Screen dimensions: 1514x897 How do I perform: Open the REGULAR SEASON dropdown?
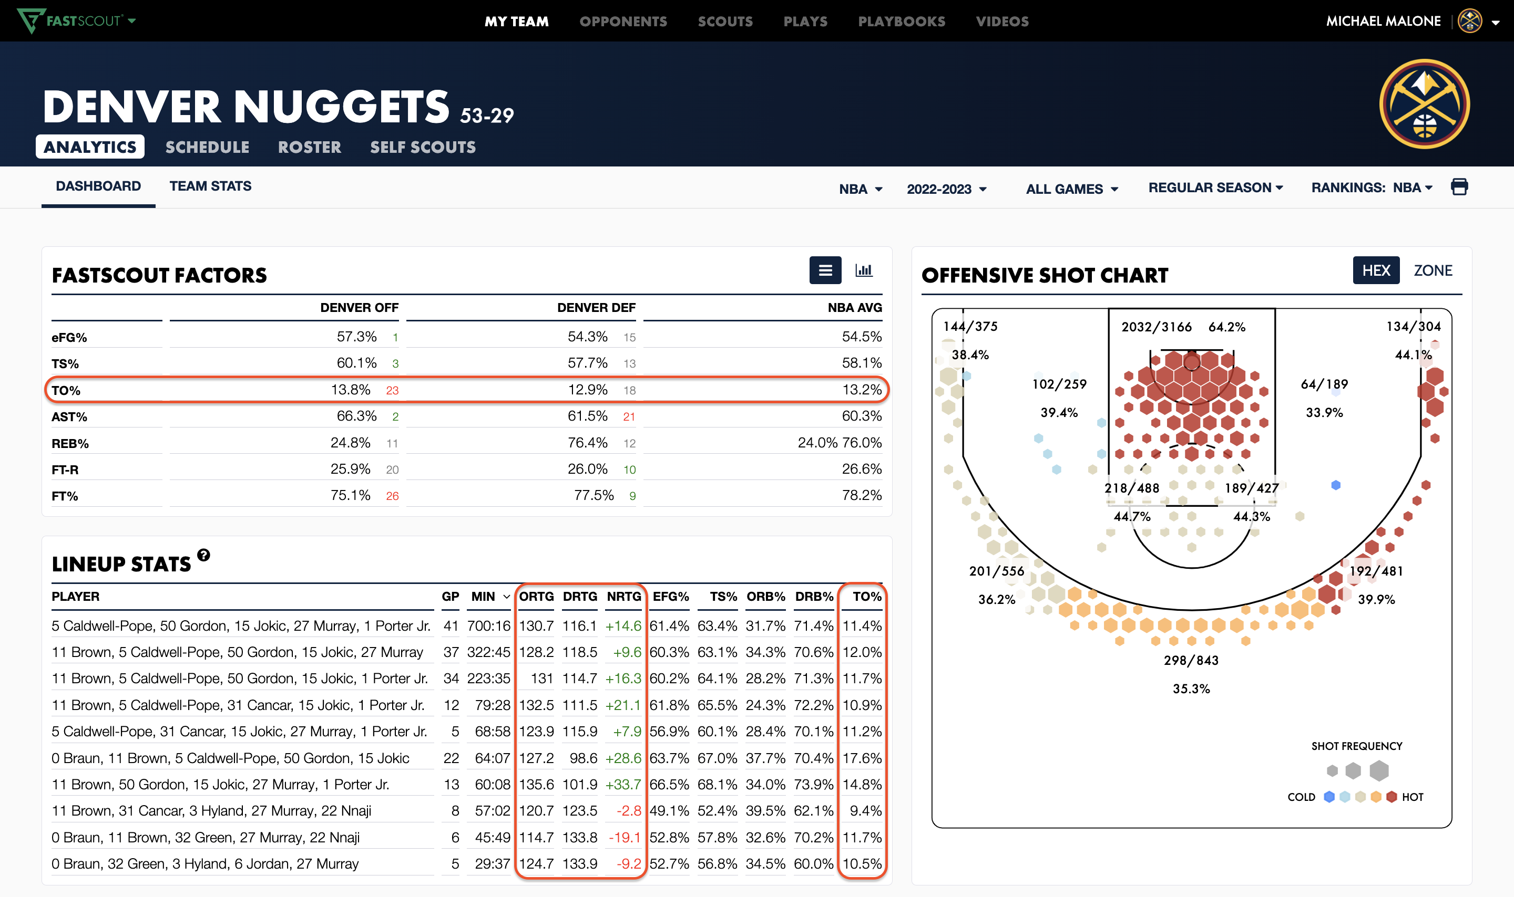pos(1215,188)
